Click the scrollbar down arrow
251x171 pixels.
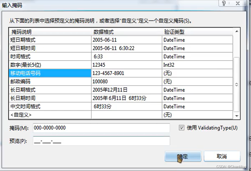[x=237, y=115]
